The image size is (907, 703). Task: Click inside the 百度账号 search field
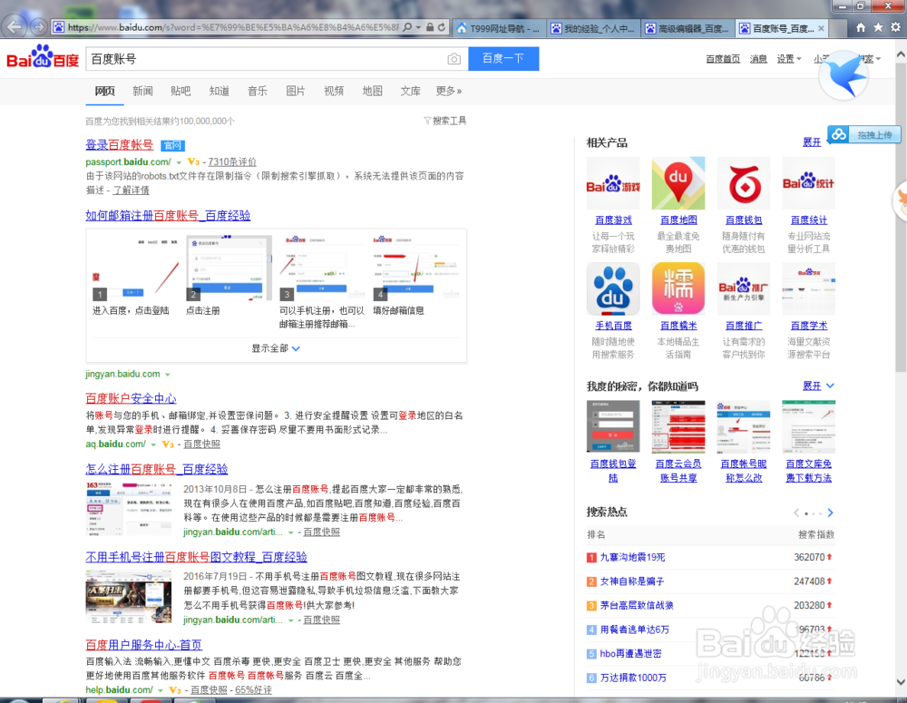266,59
